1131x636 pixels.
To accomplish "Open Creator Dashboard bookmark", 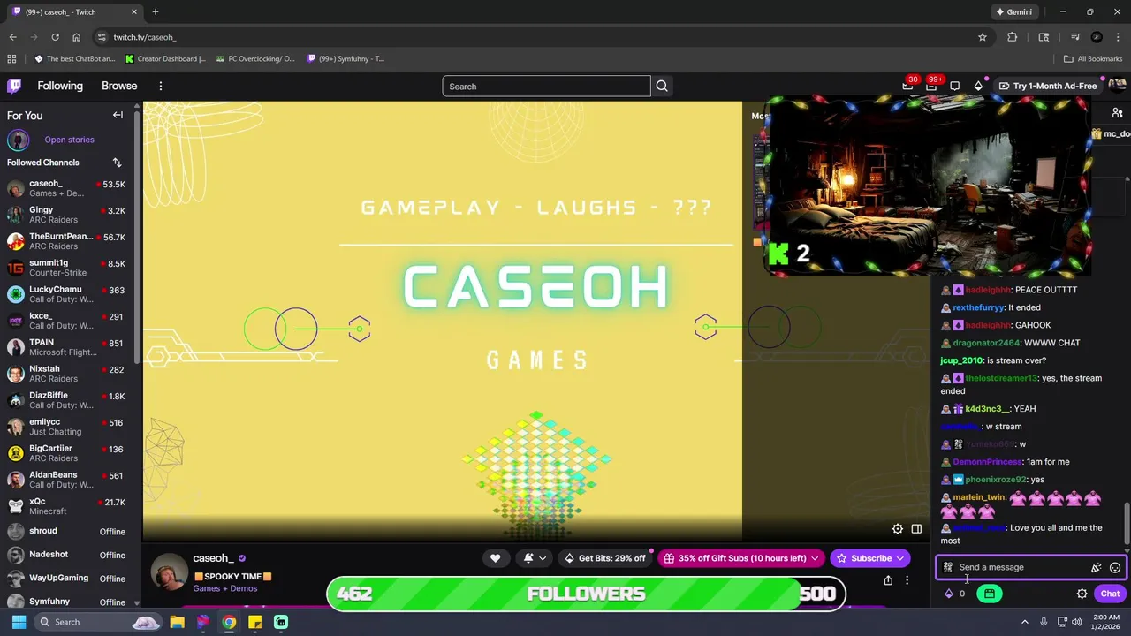I will tap(165, 59).
